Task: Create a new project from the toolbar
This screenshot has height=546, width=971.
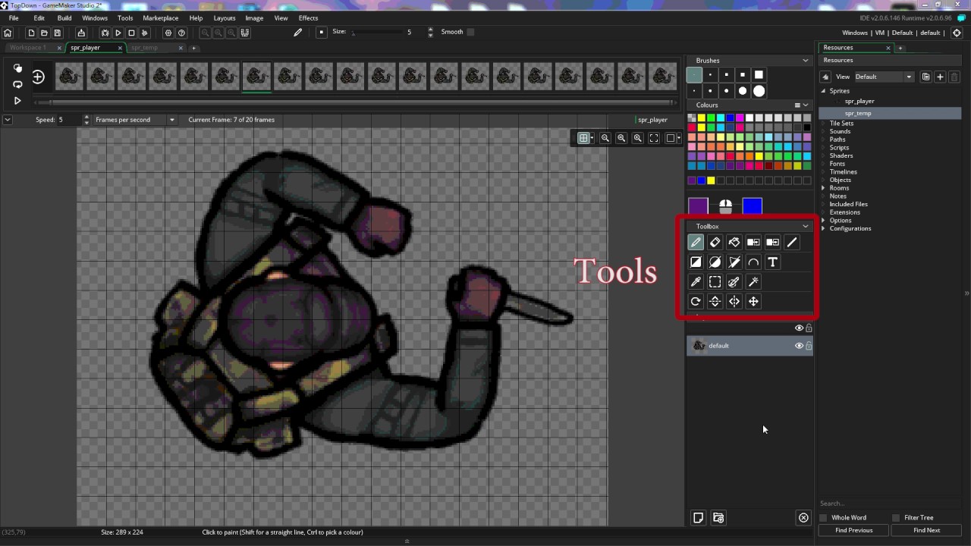Action: [31, 33]
